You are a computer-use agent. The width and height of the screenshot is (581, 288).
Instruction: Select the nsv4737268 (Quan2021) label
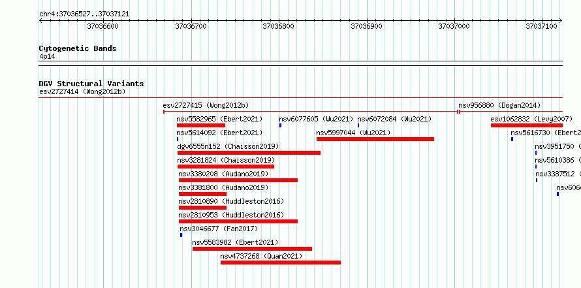[261, 256]
